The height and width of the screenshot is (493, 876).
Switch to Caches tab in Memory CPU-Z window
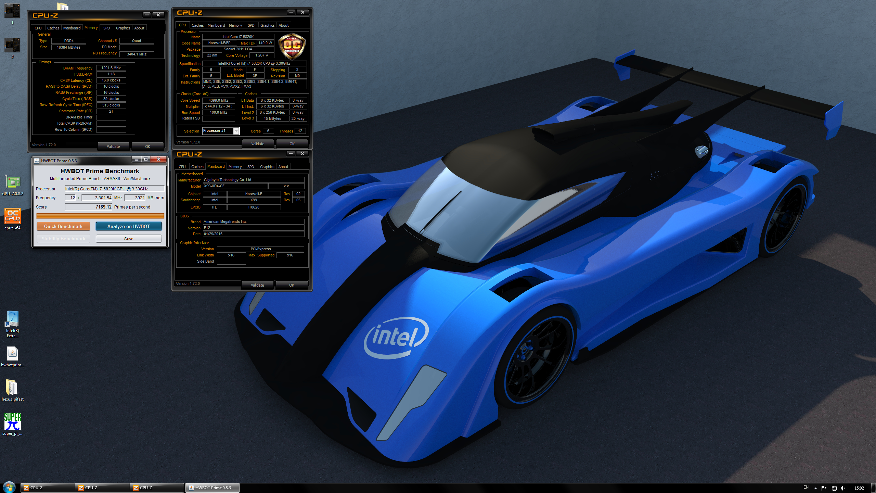coord(53,28)
